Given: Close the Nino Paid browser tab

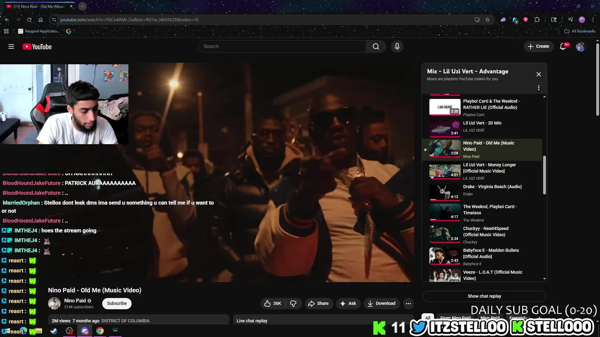Looking at the screenshot, I should [71, 6].
